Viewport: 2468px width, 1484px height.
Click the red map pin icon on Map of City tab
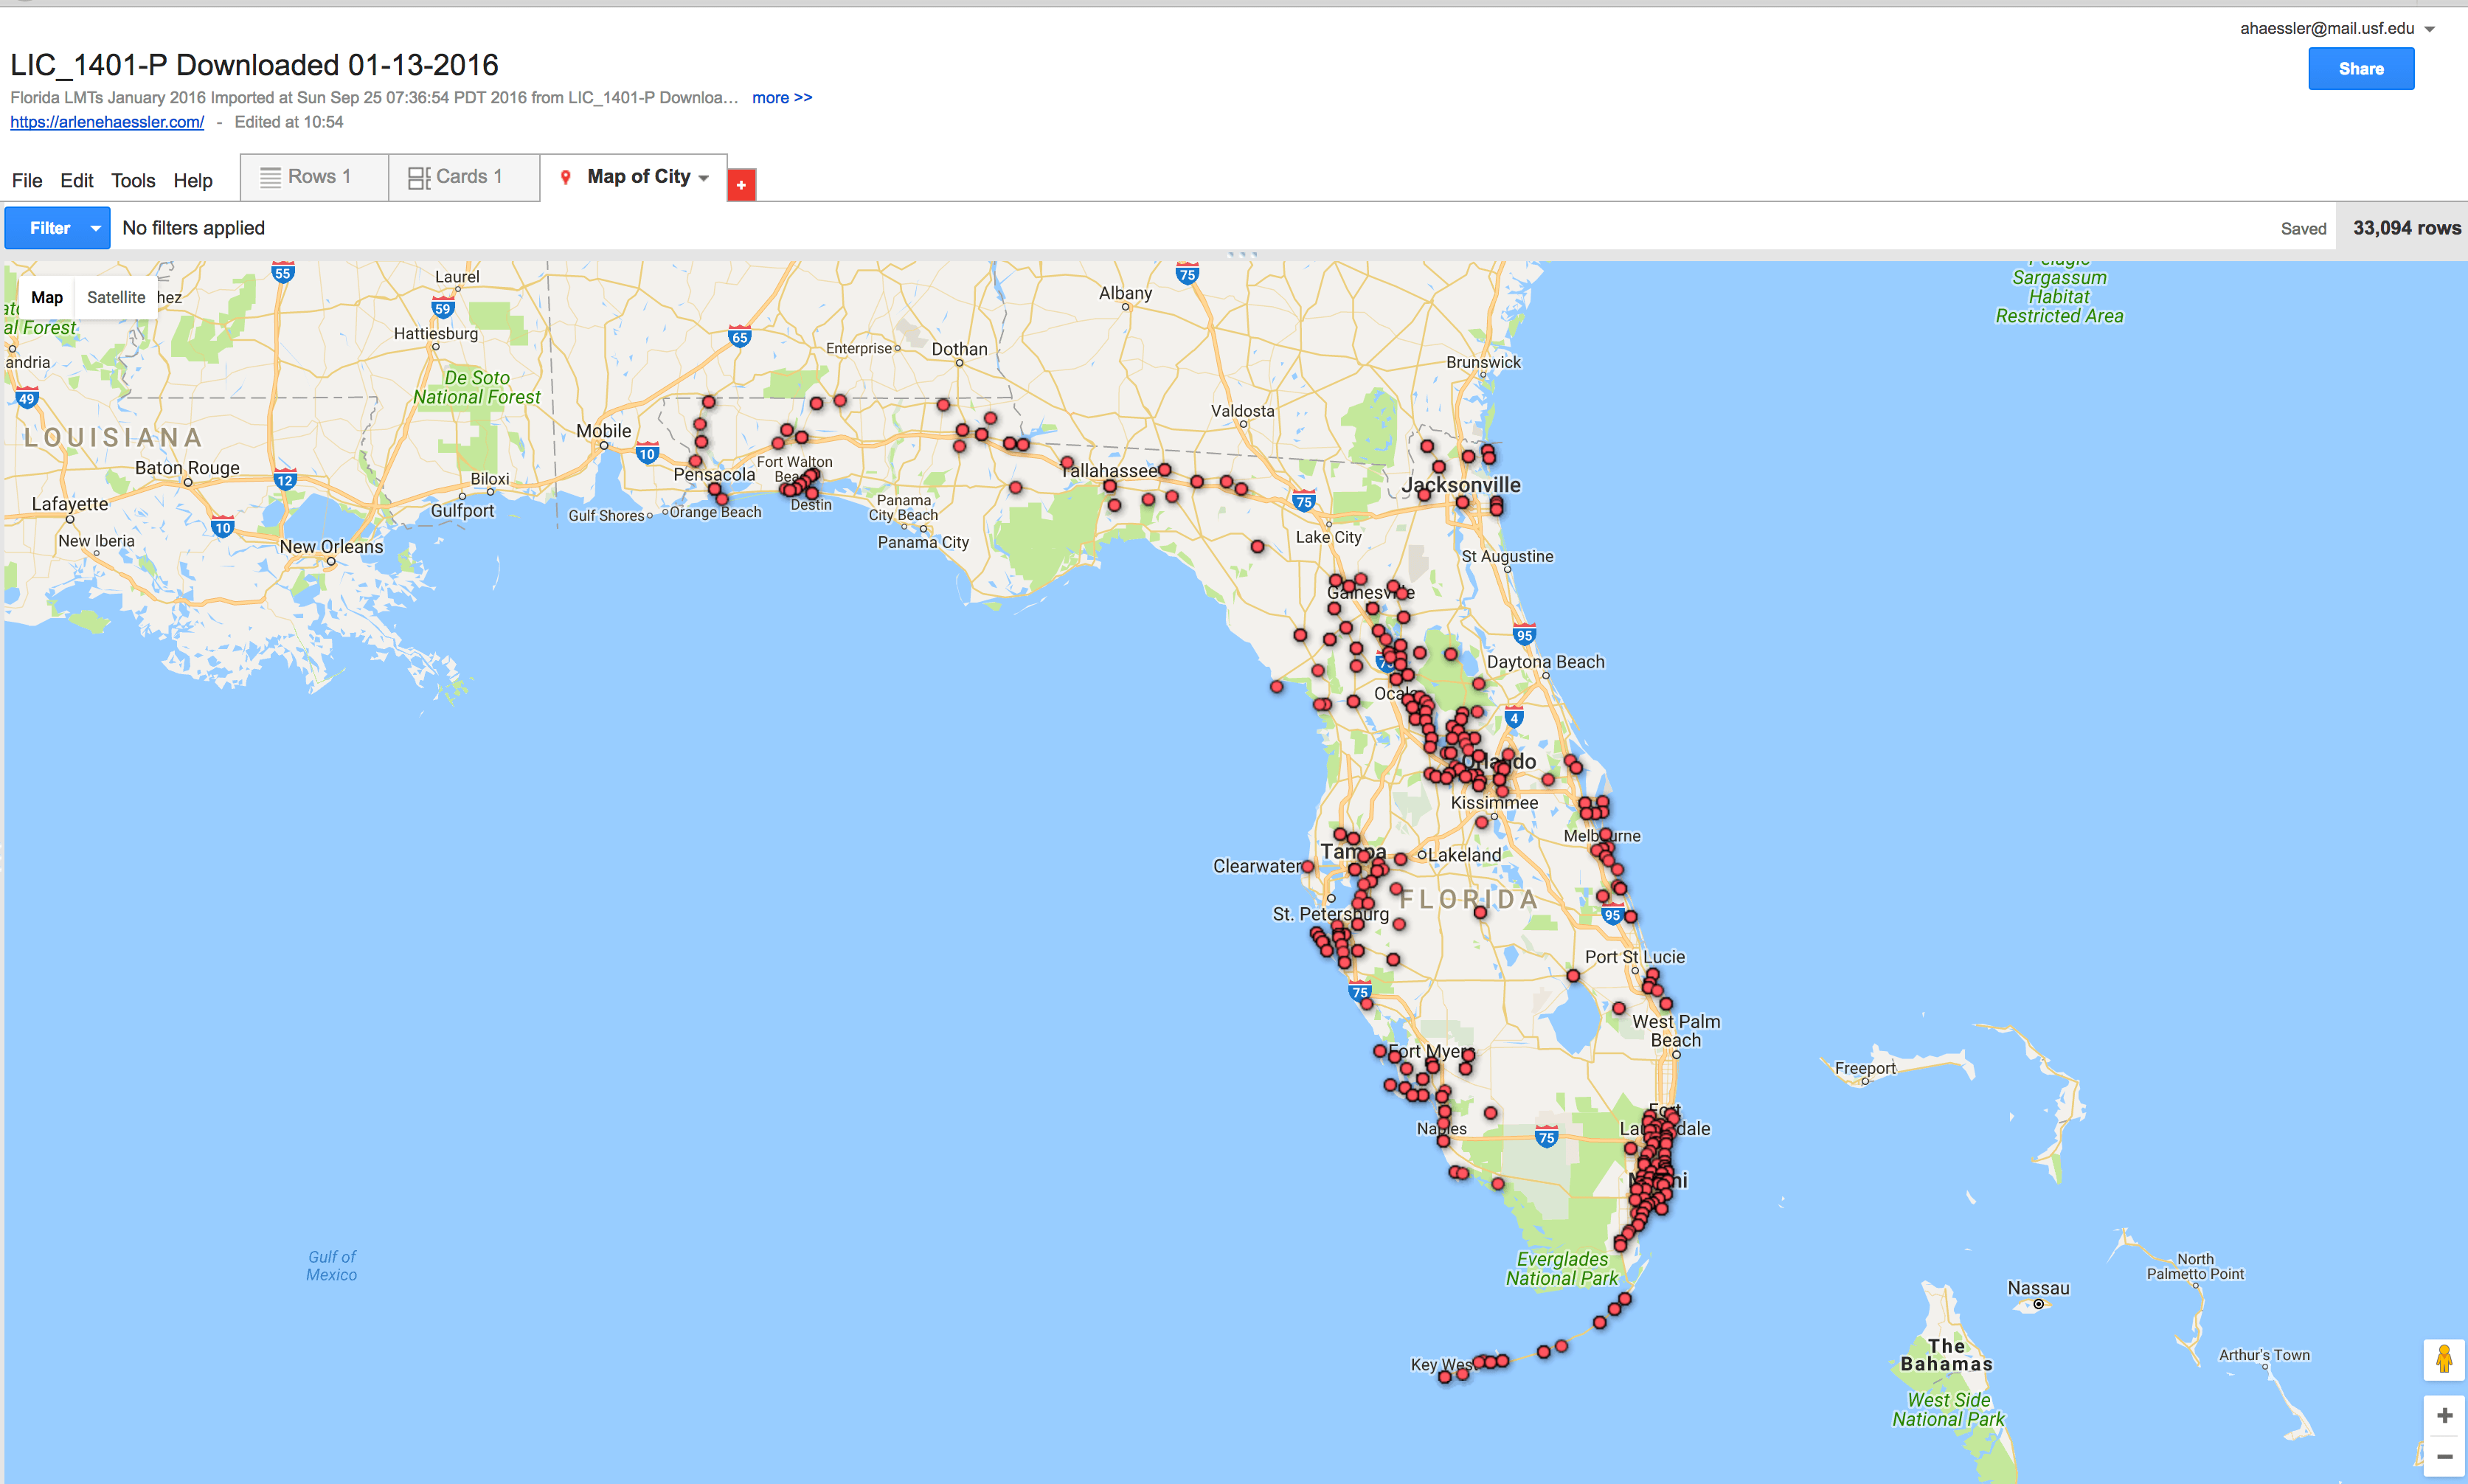pos(566,176)
